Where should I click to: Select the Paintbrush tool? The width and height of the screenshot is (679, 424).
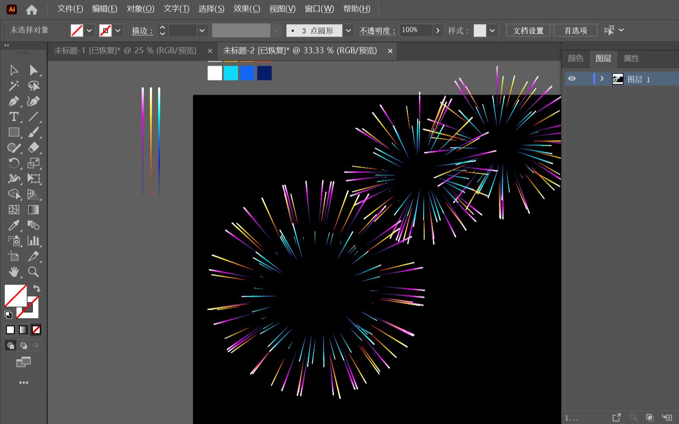pyautogui.click(x=33, y=132)
